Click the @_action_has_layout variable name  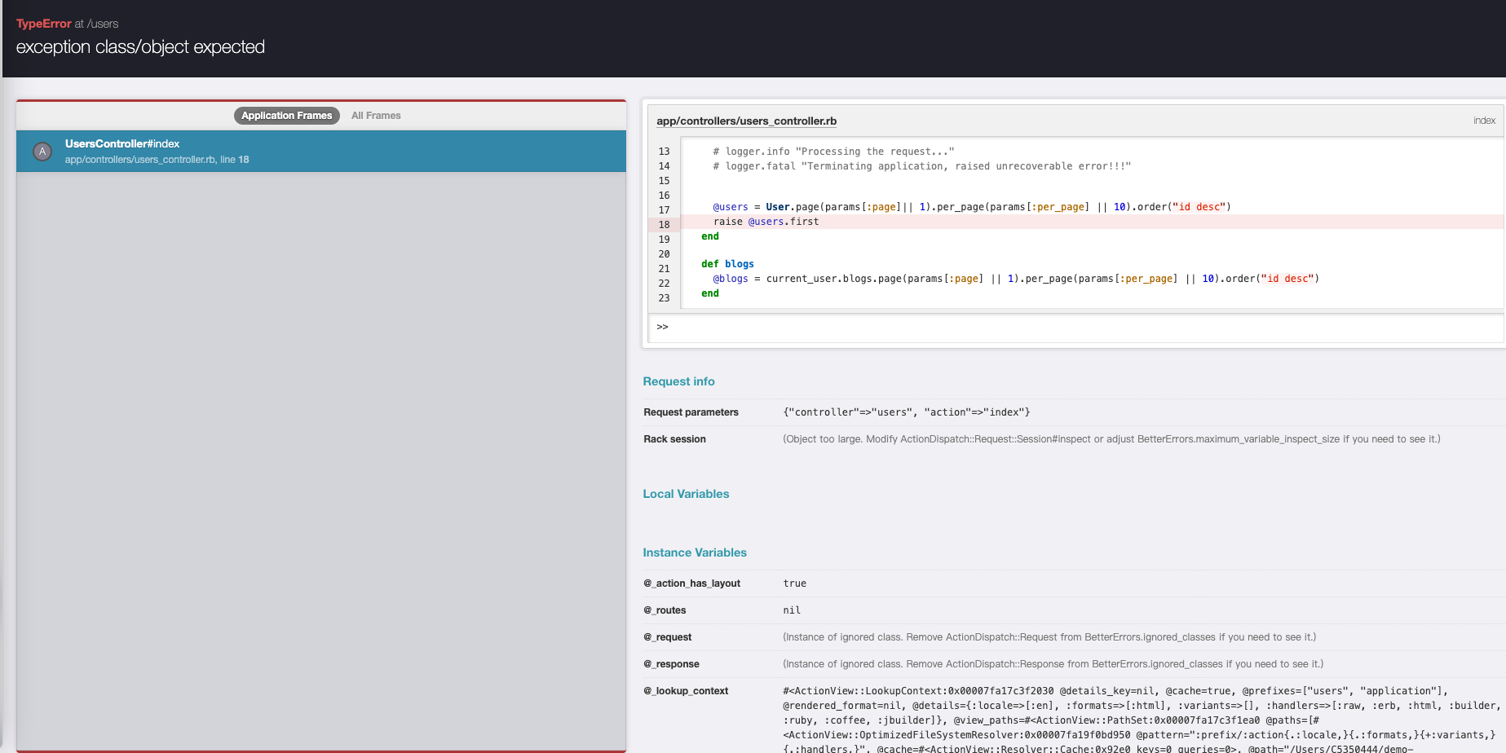691,583
